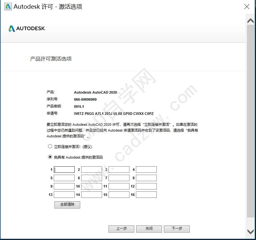Proceed with the 下一步 button

177,229
